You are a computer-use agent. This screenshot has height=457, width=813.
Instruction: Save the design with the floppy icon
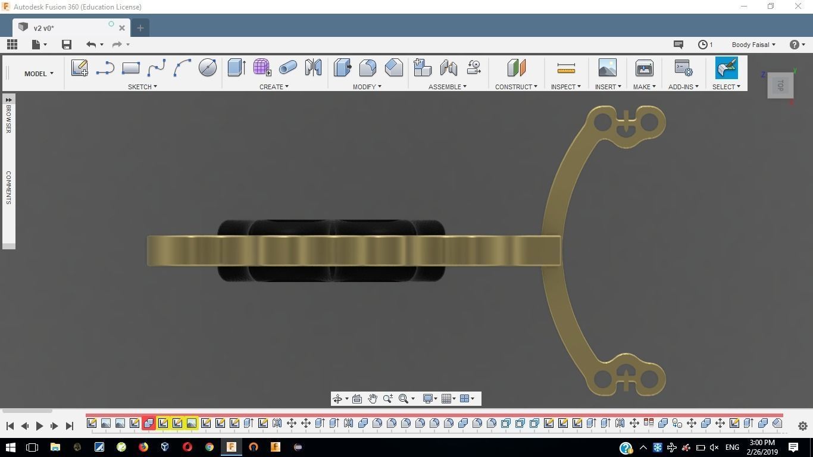[x=67, y=45]
